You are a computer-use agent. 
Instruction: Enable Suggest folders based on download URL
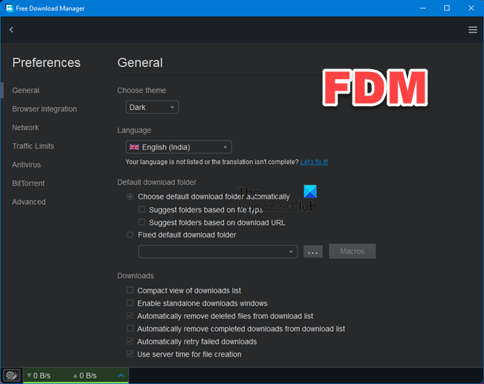coord(142,222)
